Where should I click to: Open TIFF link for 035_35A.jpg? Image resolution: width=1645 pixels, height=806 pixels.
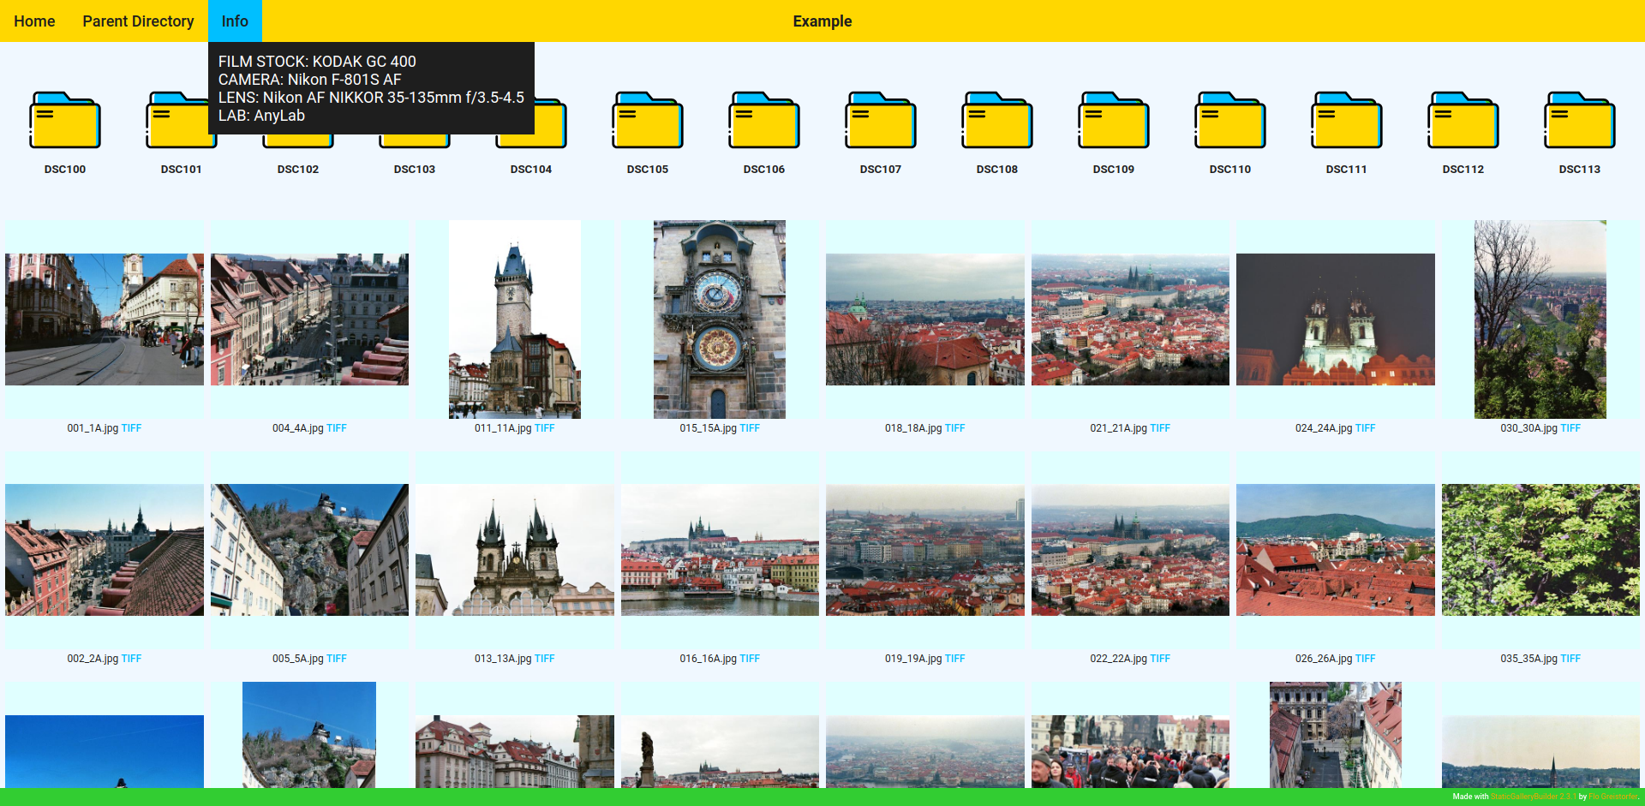coord(1570,659)
